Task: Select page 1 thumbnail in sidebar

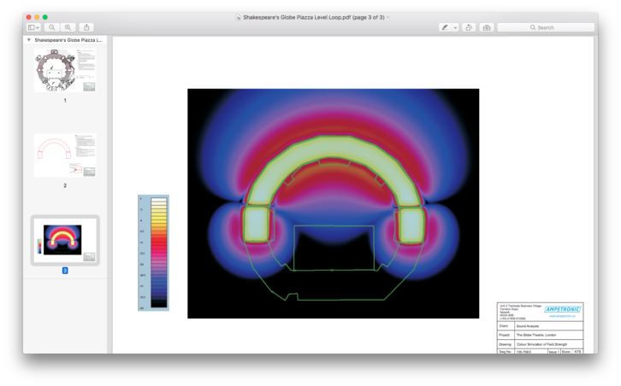Action: [65, 70]
